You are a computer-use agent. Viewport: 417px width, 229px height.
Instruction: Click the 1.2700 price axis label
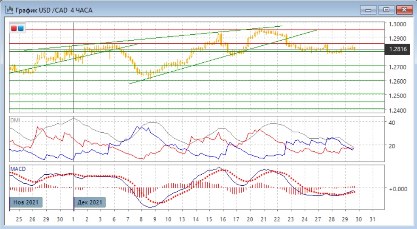click(x=398, y=67)
